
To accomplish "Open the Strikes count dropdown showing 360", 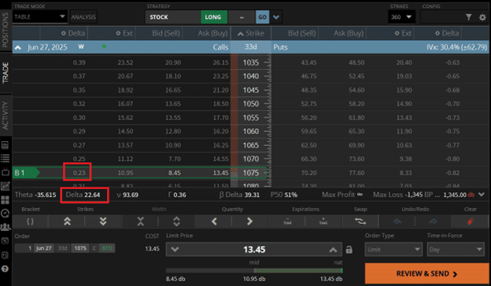I will point(401,17).
